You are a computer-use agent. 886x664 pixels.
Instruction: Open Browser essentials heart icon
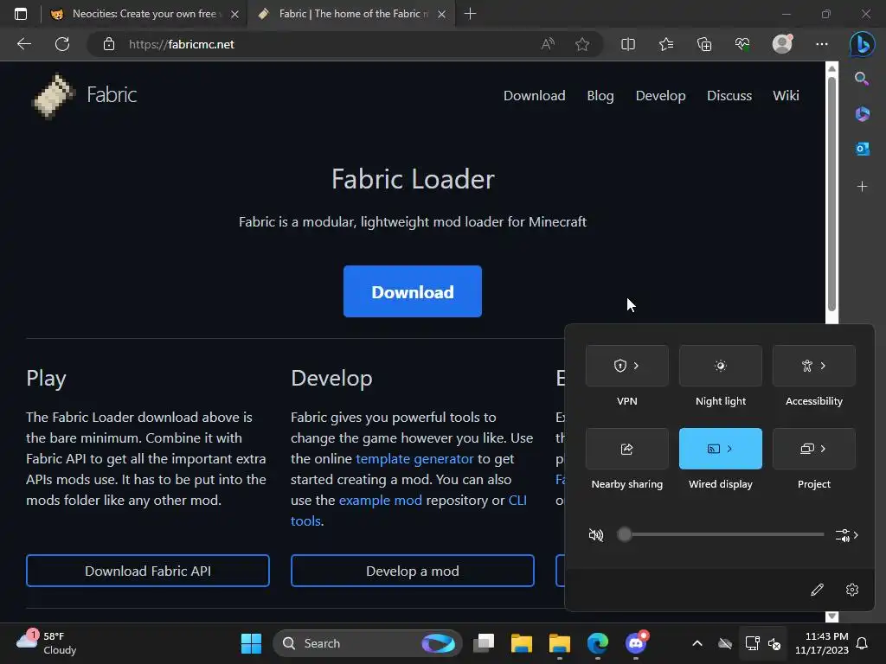(742, 44)
